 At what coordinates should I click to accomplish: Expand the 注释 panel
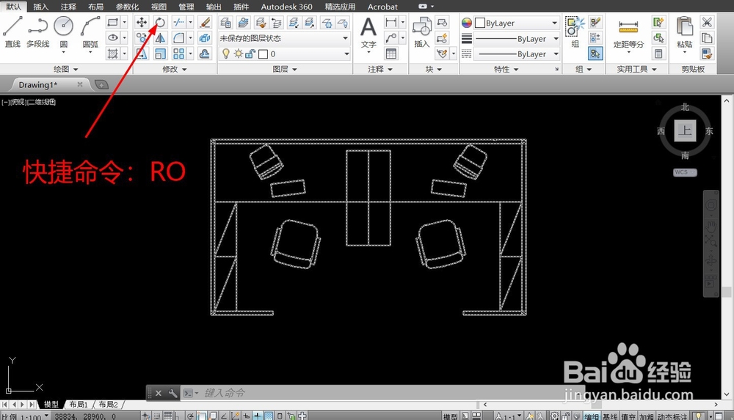[380, 69]
